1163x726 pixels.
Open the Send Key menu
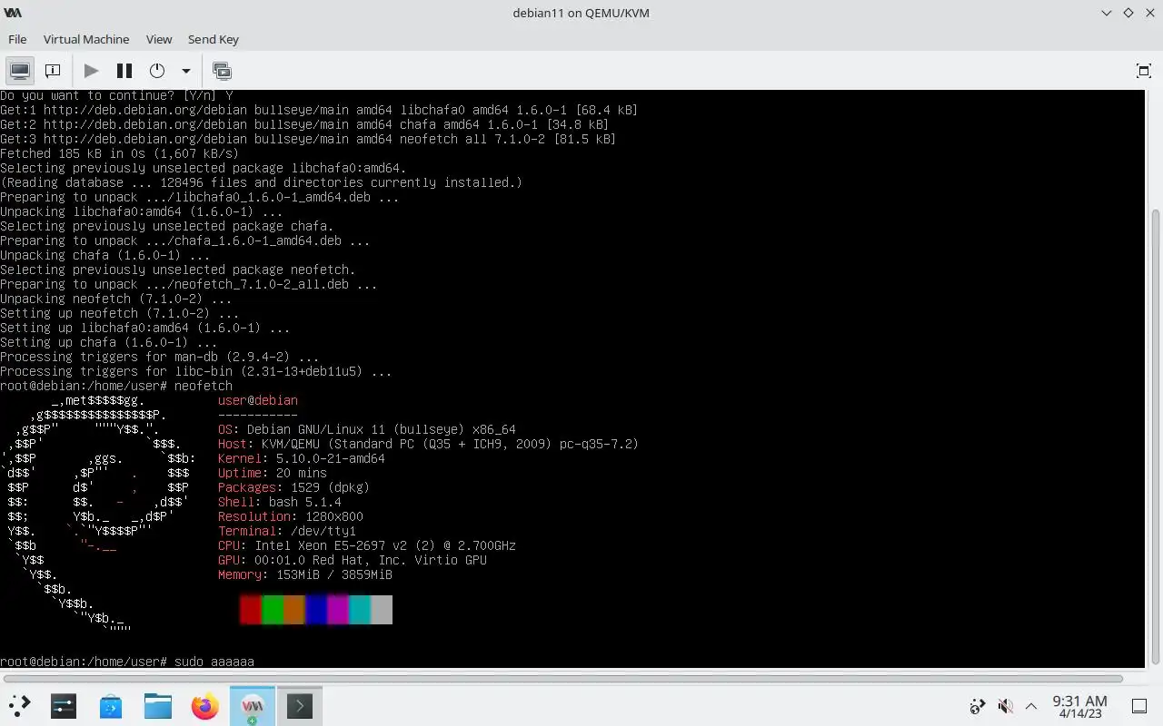click(214, 39)
